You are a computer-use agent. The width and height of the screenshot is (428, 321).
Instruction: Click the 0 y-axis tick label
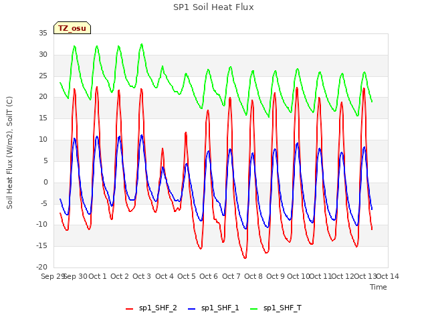45,183
